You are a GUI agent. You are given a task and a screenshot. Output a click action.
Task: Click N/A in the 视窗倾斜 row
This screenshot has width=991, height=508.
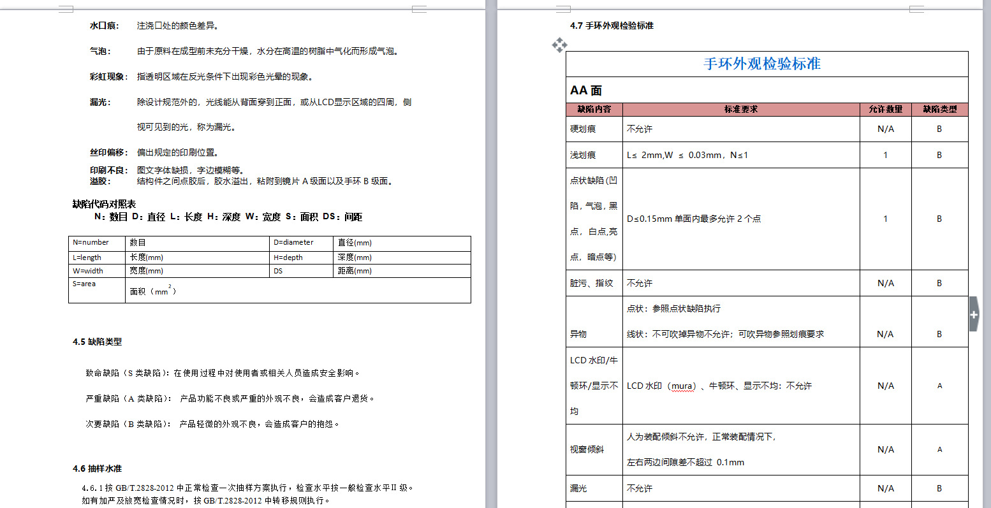[886, 450]
